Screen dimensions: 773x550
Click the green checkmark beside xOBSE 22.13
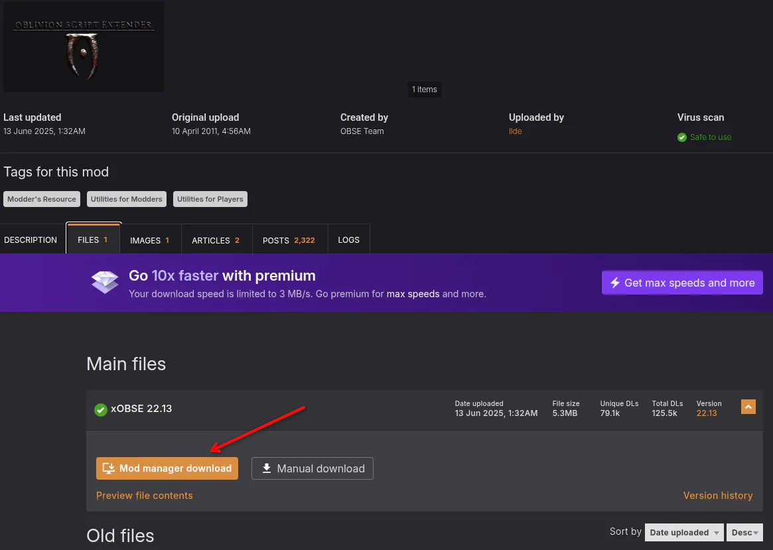point(101,409)
